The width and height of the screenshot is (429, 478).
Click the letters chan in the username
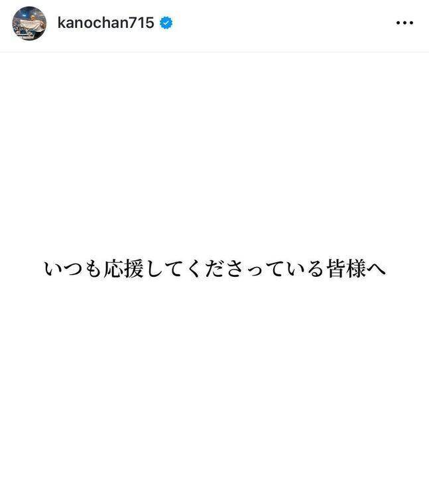pos(111,23)
